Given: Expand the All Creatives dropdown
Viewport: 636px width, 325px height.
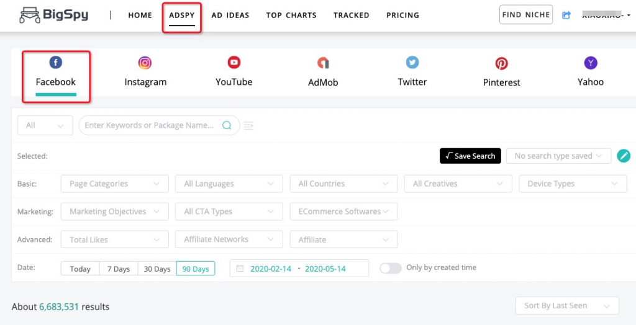Looking at the screenshot, I should pyautogui.click(x=458, y=184).
